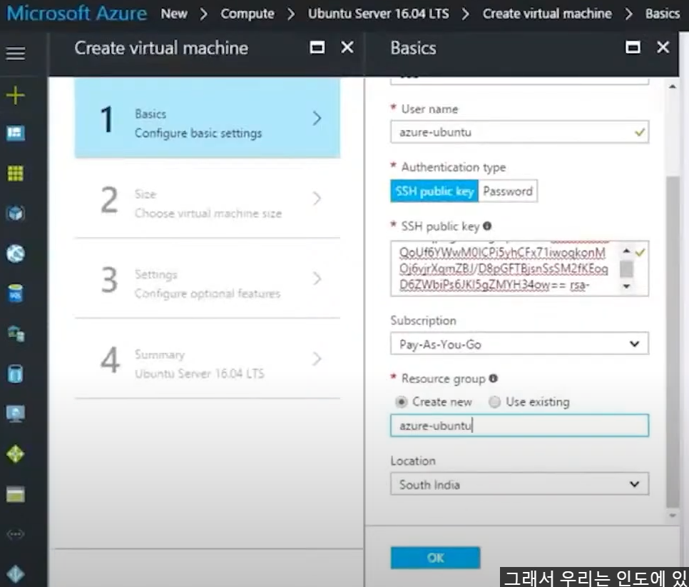Select step 4 Summary Ubuntu Server 16.04 LTS
689x587 pixels.
point(207,358)
